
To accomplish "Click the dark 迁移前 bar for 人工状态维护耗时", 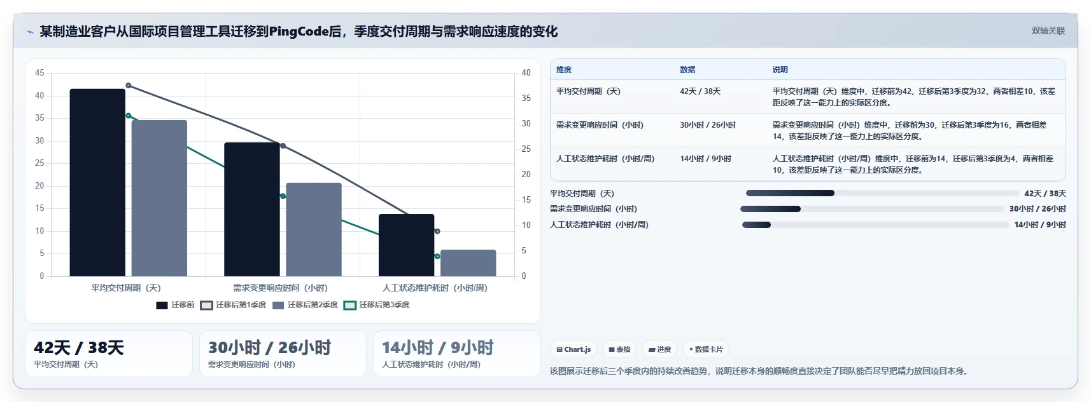I will (x=406, y=245).
